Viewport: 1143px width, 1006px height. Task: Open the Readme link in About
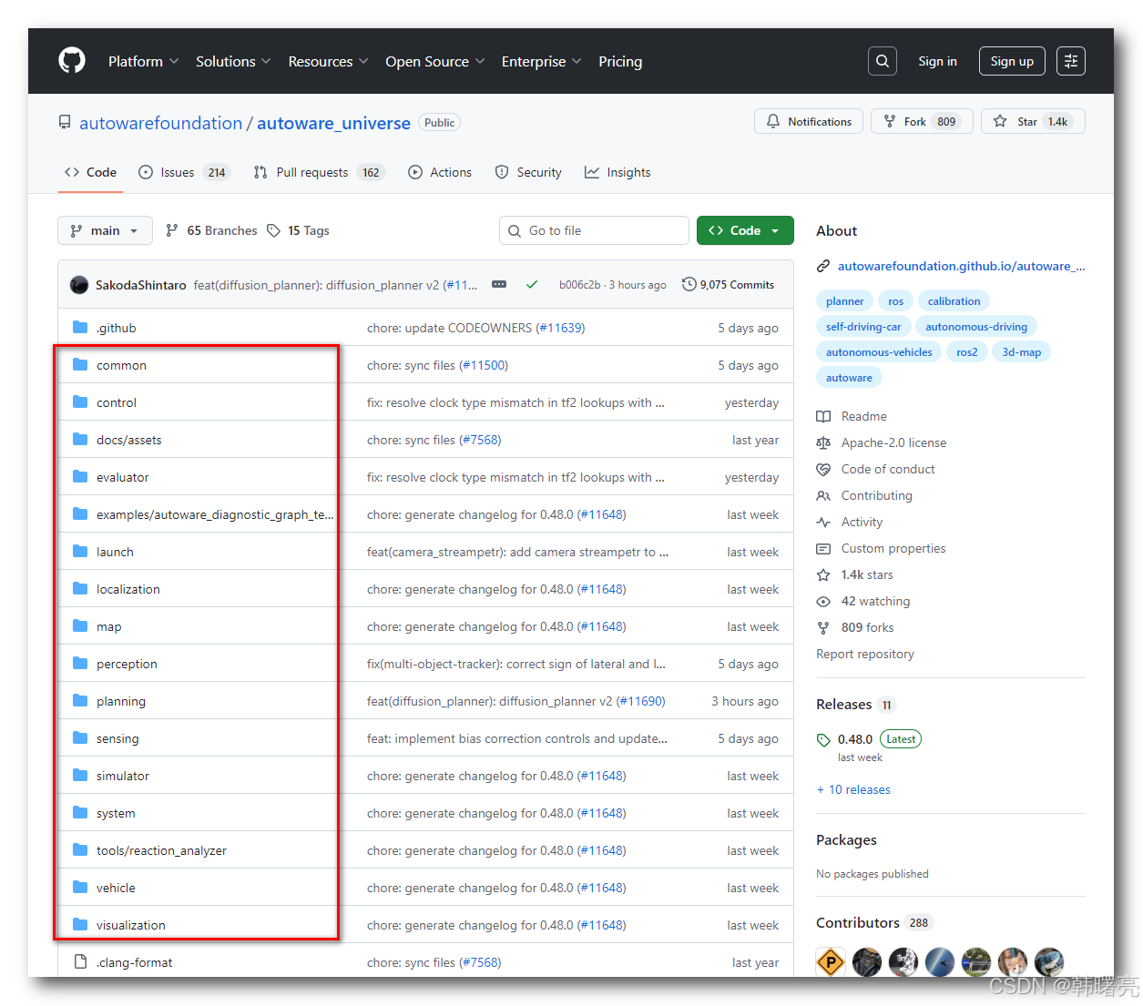click(863, 416)
